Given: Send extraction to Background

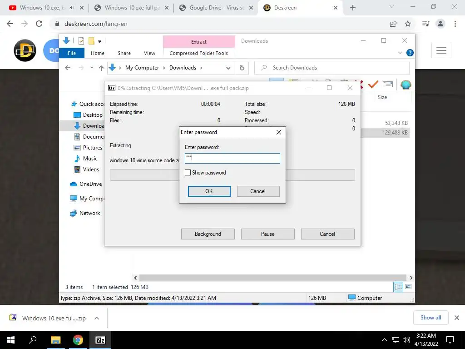Looking at the screenshot, I should click(x=208, y=234).
